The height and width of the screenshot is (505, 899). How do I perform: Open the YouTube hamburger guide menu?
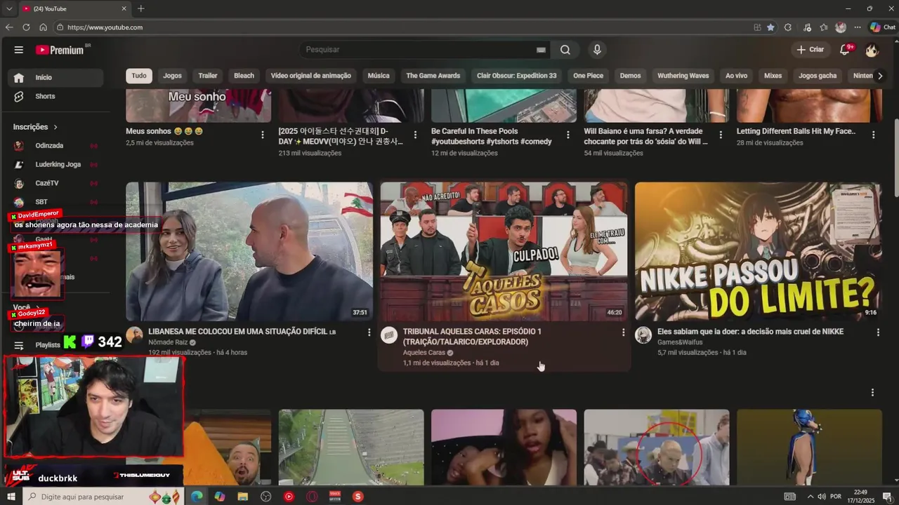tap(19, 50)
